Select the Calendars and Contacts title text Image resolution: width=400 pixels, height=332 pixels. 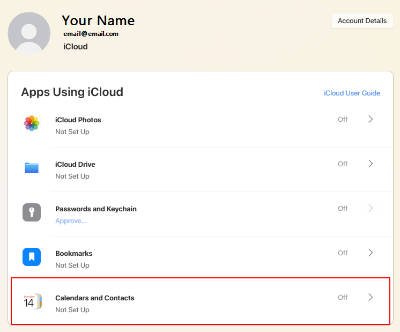point(94,298)
